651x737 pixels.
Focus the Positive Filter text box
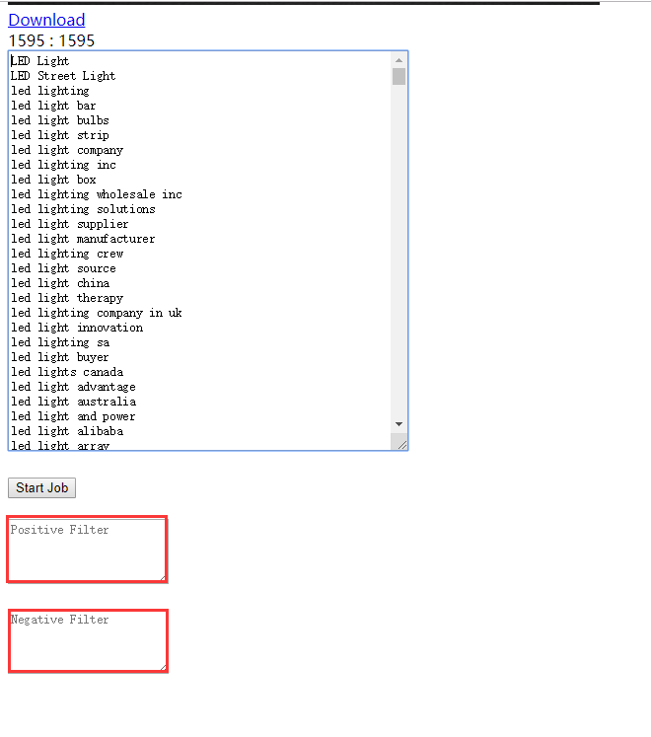pos(86,549)
